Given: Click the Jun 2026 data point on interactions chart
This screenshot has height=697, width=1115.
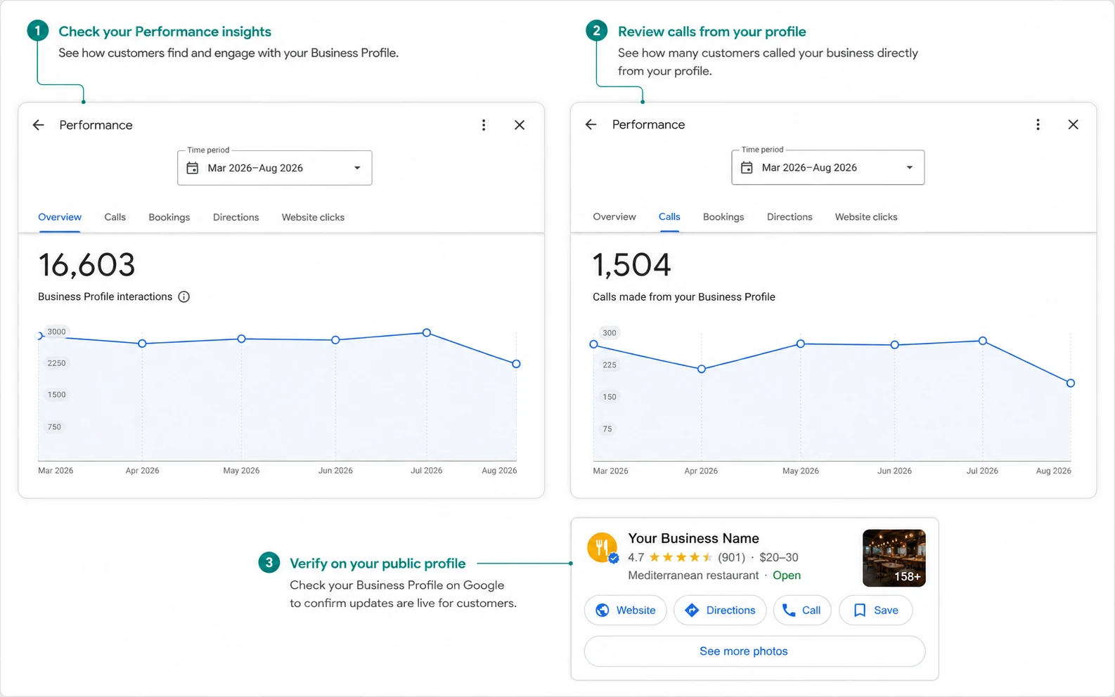Looking at the screenshot, I should [335, 340].
